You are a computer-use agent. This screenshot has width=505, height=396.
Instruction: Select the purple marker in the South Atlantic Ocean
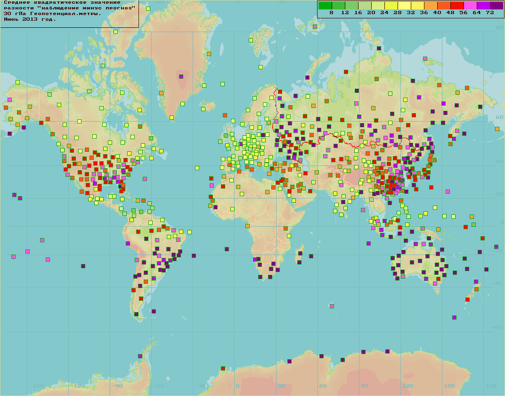pyautogui.click(x=227, y=249)
